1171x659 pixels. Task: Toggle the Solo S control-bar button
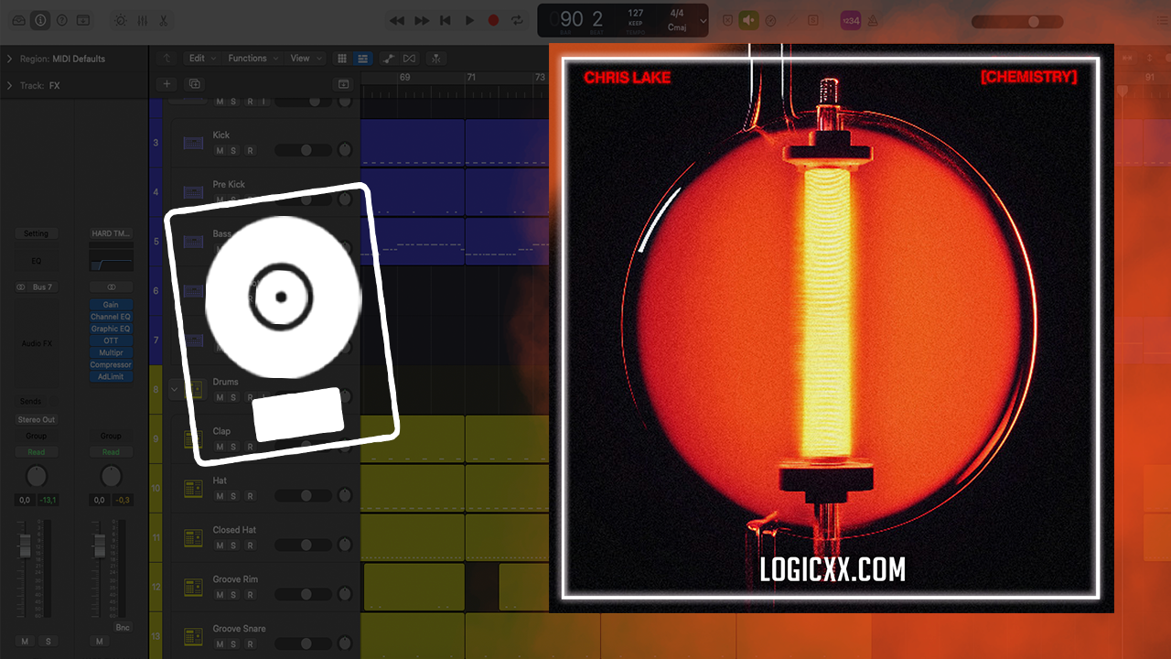tap(812, 20)
